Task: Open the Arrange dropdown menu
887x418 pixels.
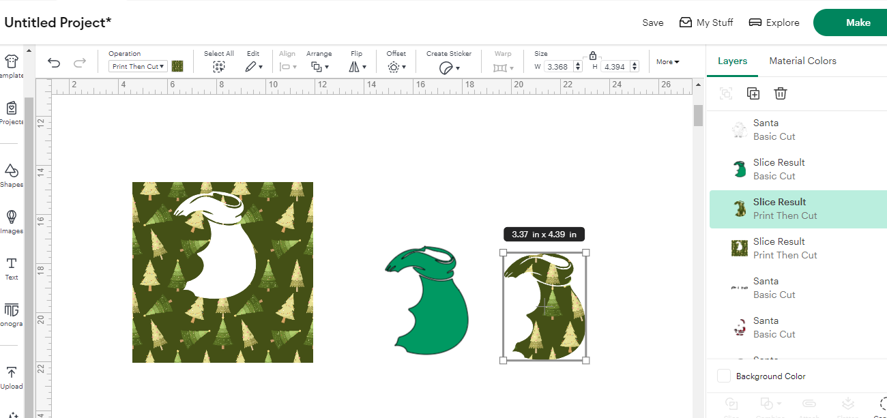Action: [x=319, y=67]
